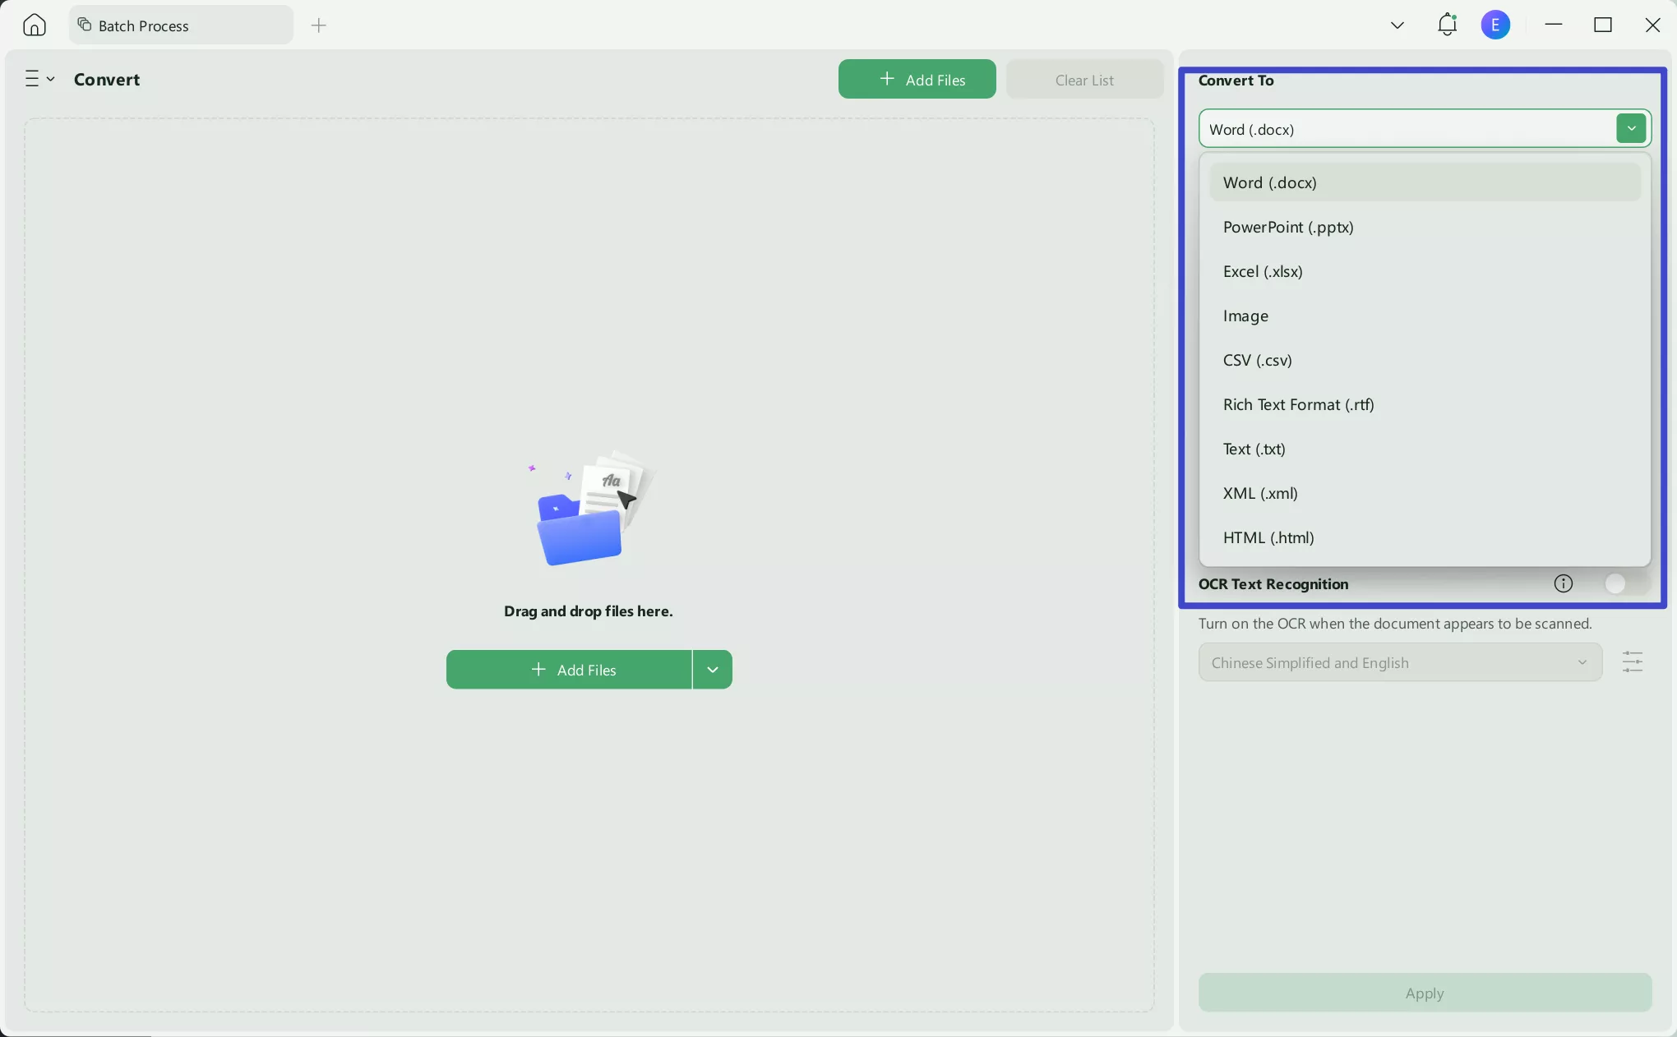Image resolution: width=1677 pixels, height=1037 pixels.
Task: Select Excel (.xlsx) from the list
Action: (1262, 271)
